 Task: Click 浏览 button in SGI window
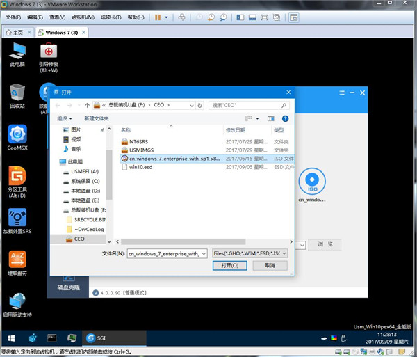coord(325,245)
